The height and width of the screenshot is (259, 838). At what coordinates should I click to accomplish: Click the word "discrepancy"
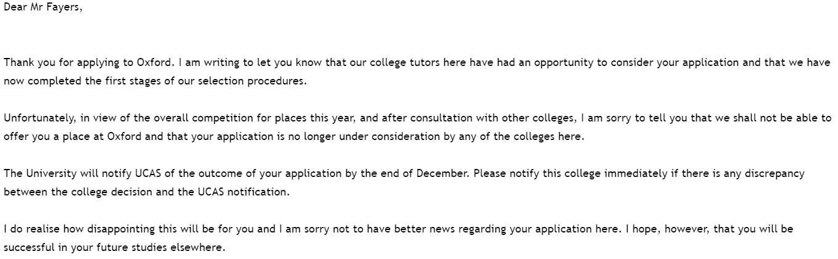pos(773,173)
